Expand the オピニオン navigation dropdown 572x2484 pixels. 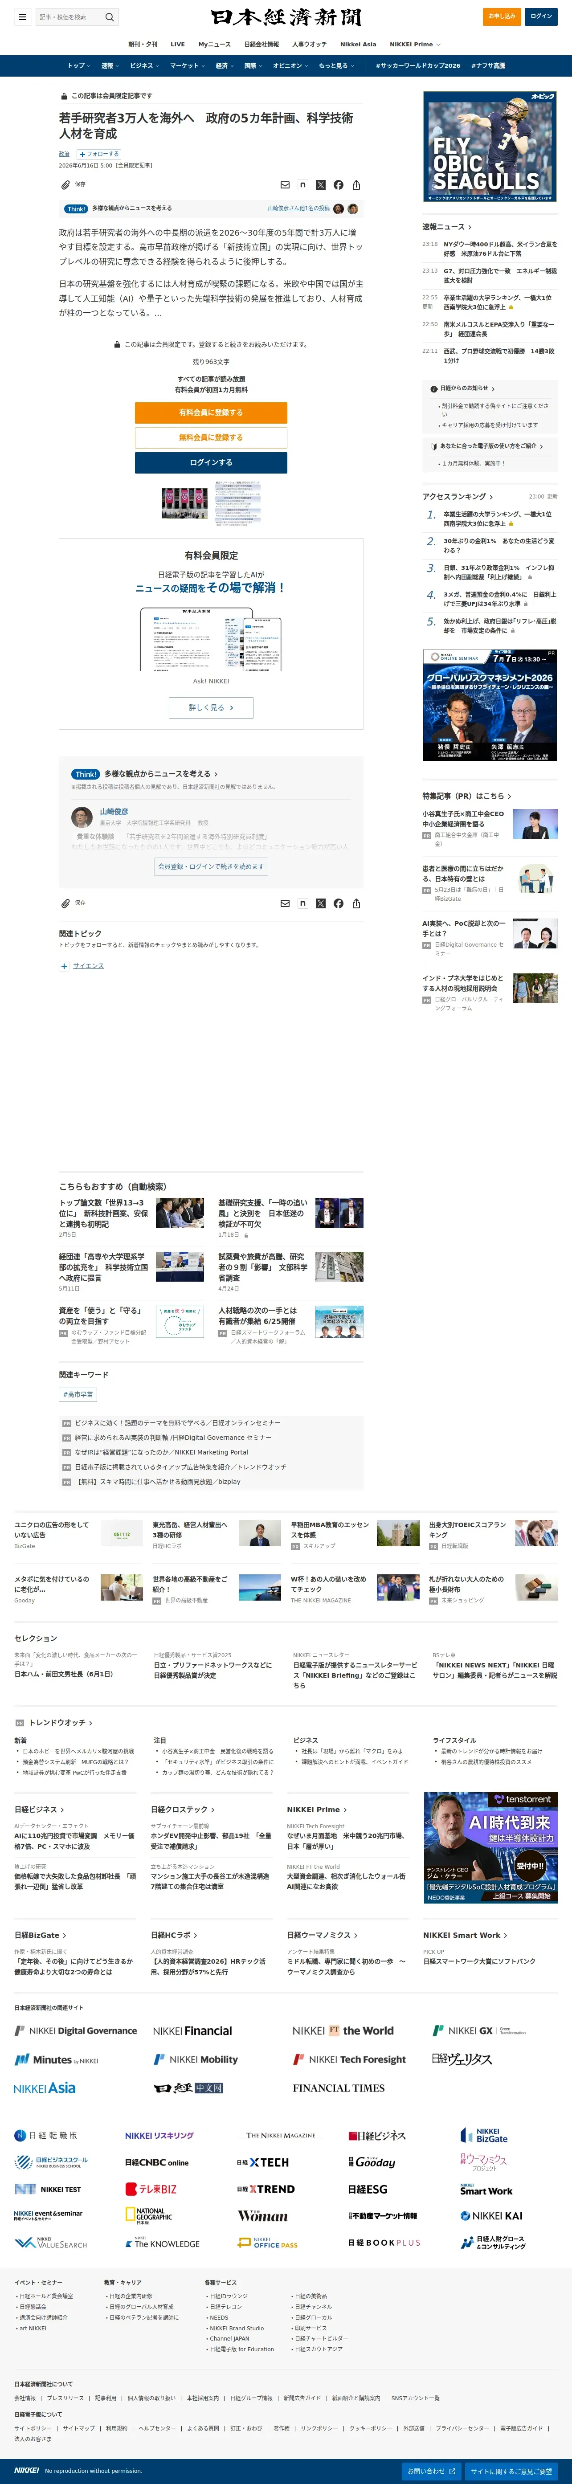pyautogui.click(x=290, y=65)
